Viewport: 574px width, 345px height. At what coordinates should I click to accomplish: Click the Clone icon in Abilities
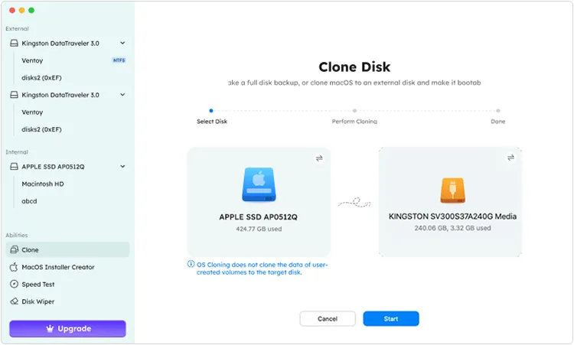[14, 249]
